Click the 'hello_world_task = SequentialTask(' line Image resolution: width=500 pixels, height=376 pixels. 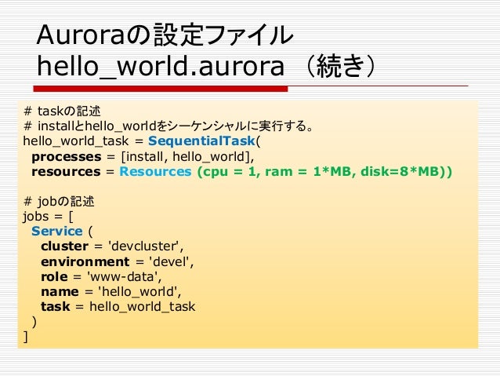[142, 141]
